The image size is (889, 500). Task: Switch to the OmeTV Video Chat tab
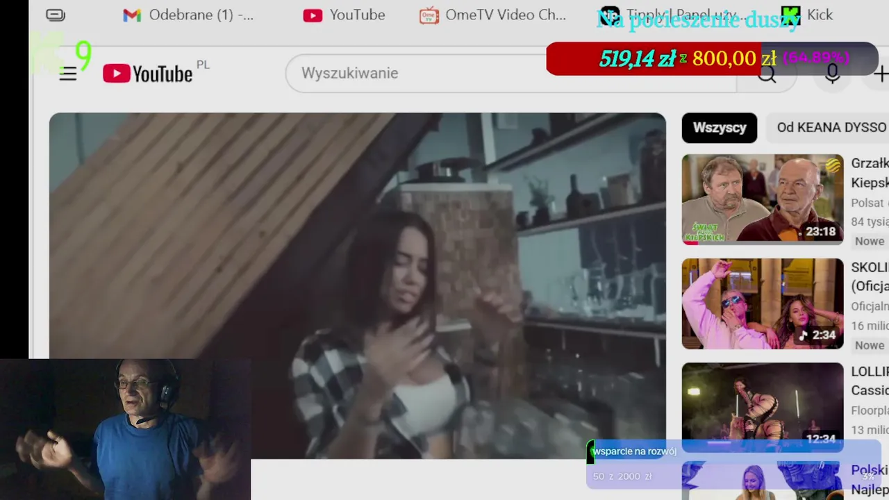coord(493,15)
